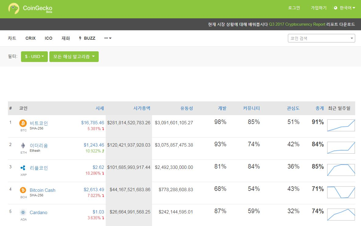The width and height of the screenshot is (361, 226).
Task: Click the Cardano ADA icon
Action: coord(23,212)
